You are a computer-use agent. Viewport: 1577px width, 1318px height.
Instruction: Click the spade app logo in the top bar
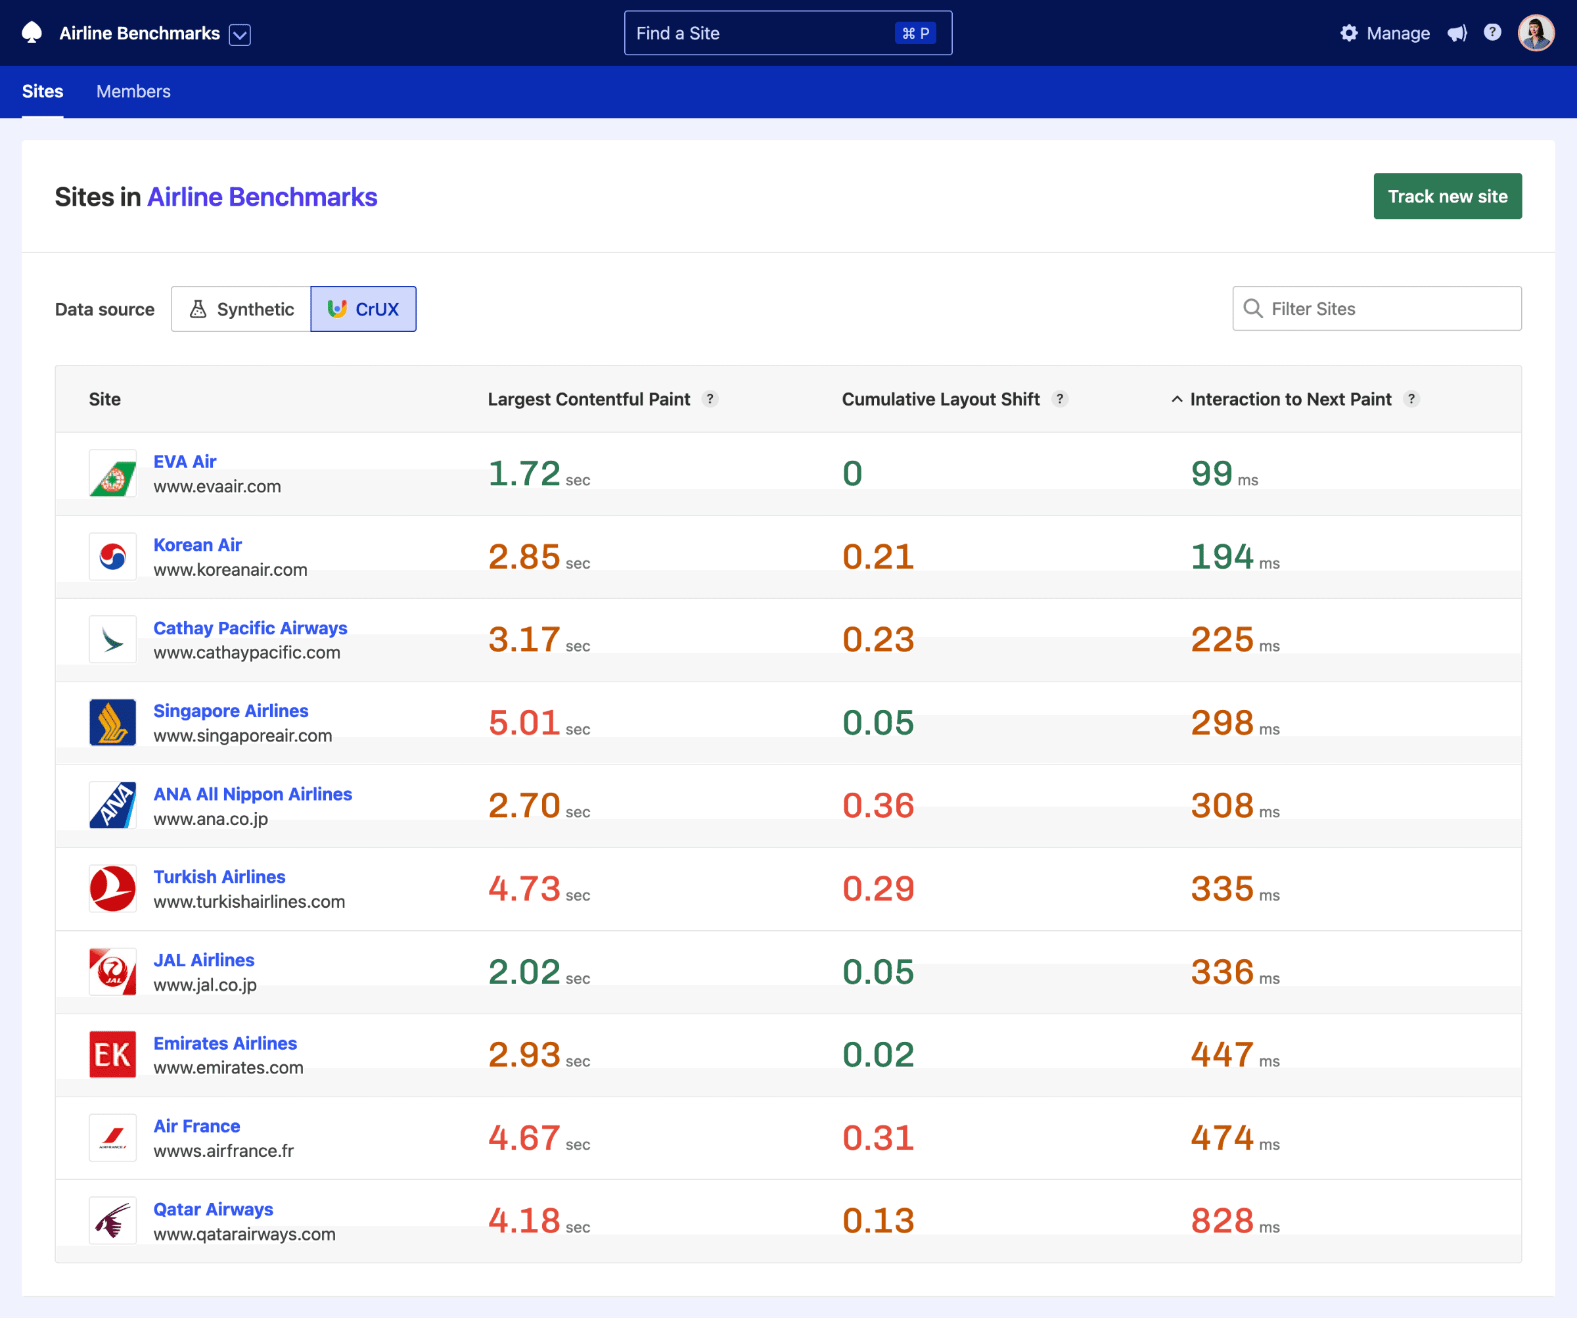click(31, 33)
